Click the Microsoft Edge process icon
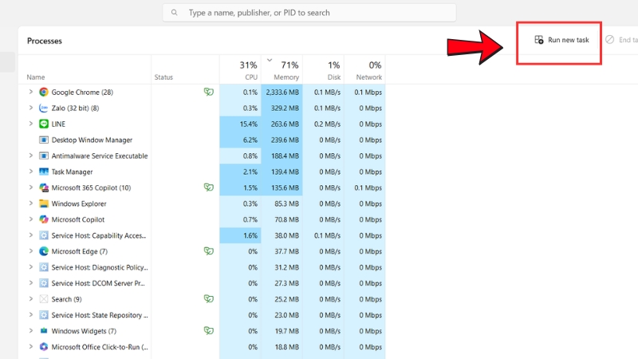The image size is (638, 359). pyautogui.click(x=44, y=251)
